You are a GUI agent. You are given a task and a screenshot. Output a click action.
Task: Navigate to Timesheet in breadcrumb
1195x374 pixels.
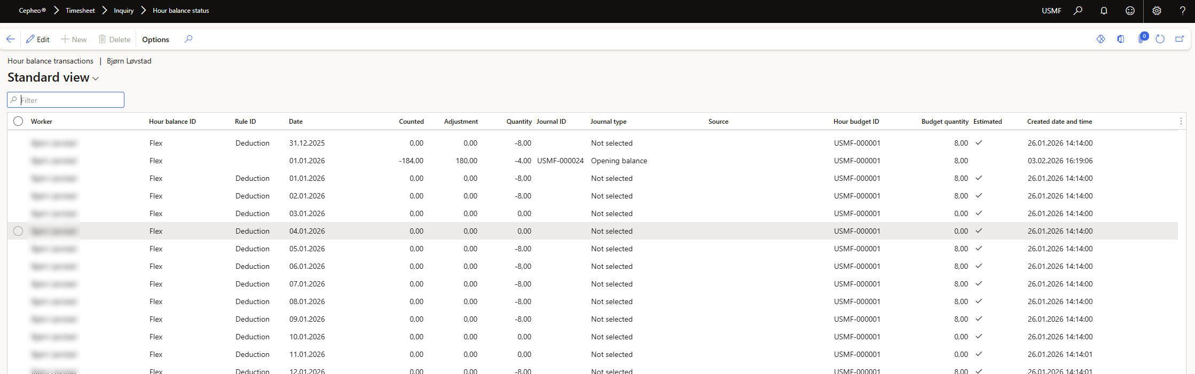[80, 11]
